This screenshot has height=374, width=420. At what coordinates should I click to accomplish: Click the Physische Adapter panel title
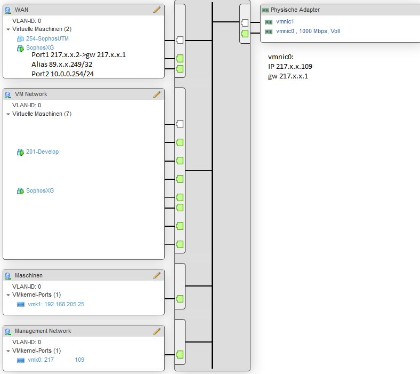pyautogui.click(x=295, y=10)
